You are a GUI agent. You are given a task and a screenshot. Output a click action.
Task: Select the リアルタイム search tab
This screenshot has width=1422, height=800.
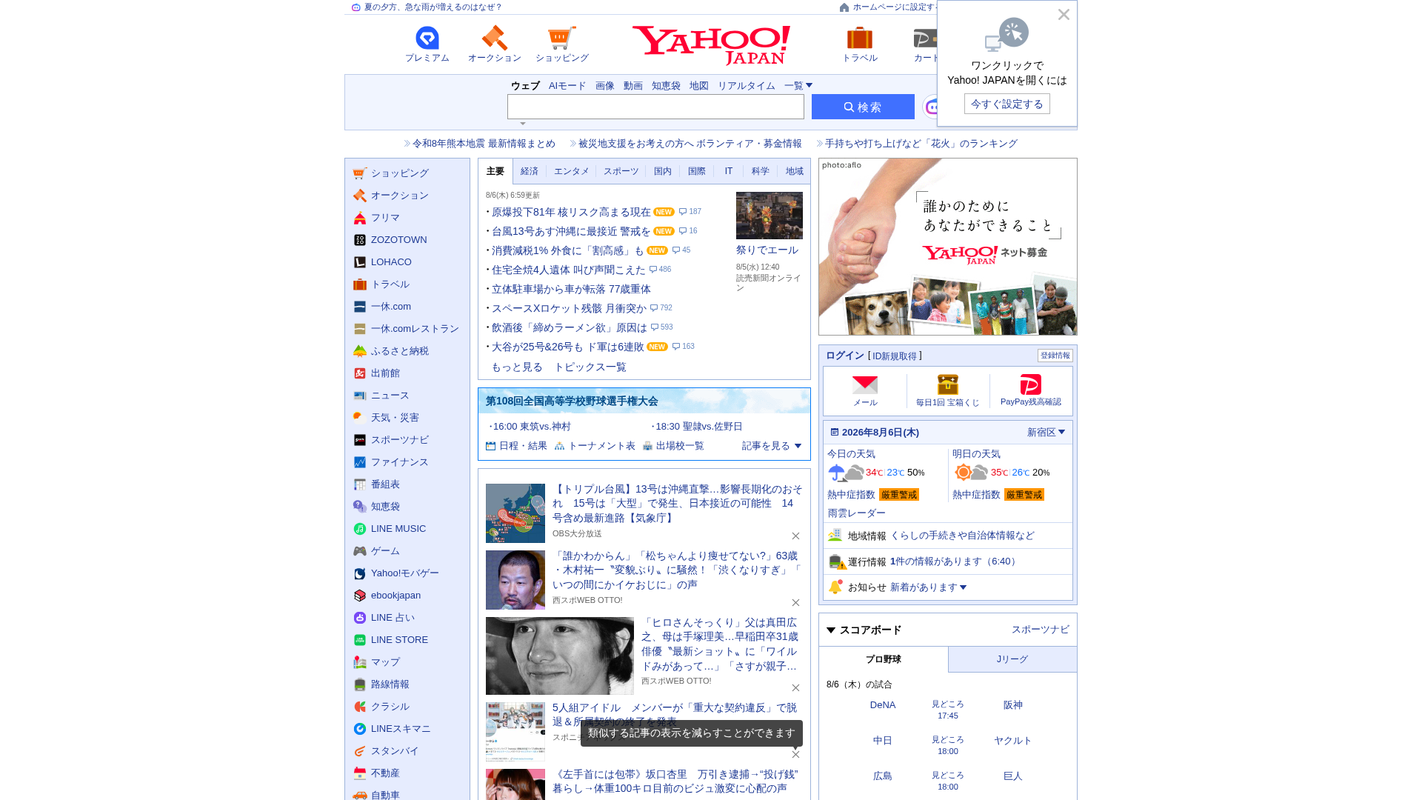747,86
